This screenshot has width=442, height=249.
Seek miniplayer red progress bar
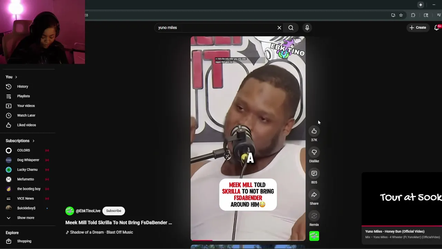[402, 226]
